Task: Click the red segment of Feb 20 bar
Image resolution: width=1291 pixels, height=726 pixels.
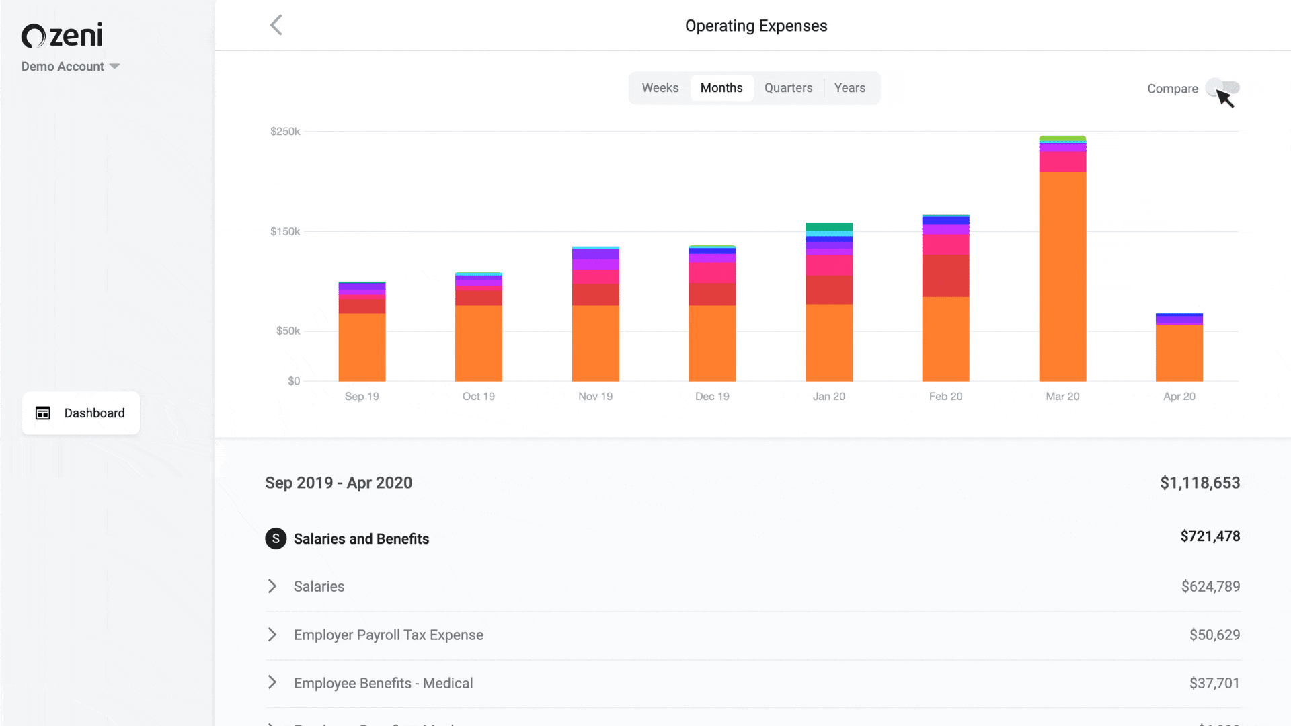Action: click(x=945, y=276)
